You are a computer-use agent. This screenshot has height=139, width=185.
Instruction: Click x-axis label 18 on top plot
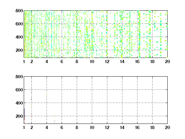pyautogui.click(x=152, y=61)
